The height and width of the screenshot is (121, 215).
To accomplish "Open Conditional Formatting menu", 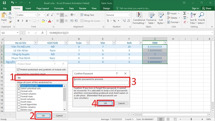I will click(x=139, y=18).
